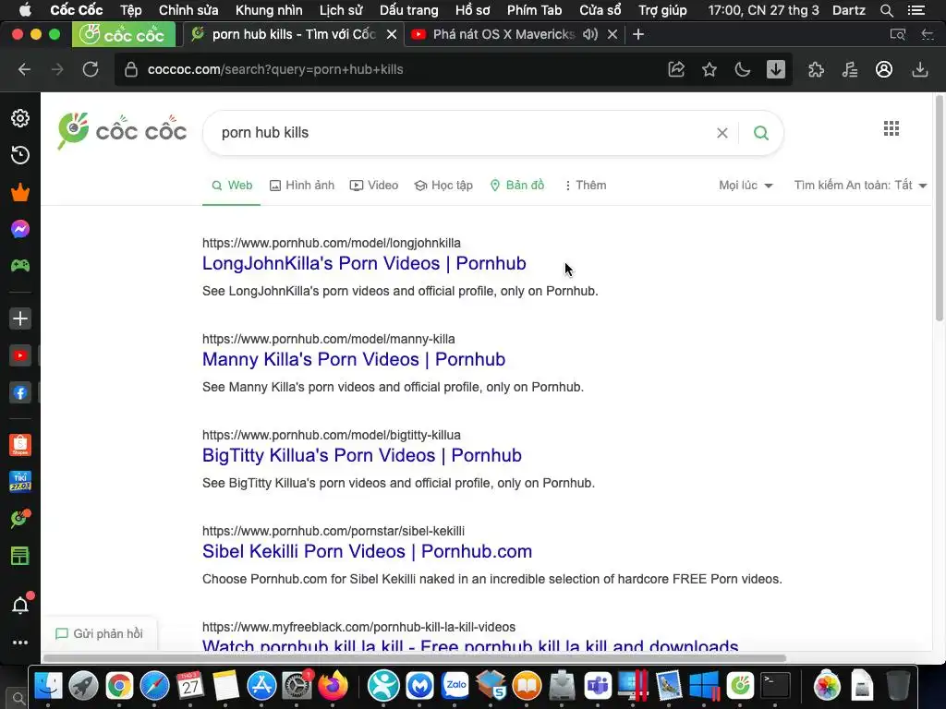Open the Trợ giúp menu
This screenshot has width=946, height=709.
click(662, 10)
